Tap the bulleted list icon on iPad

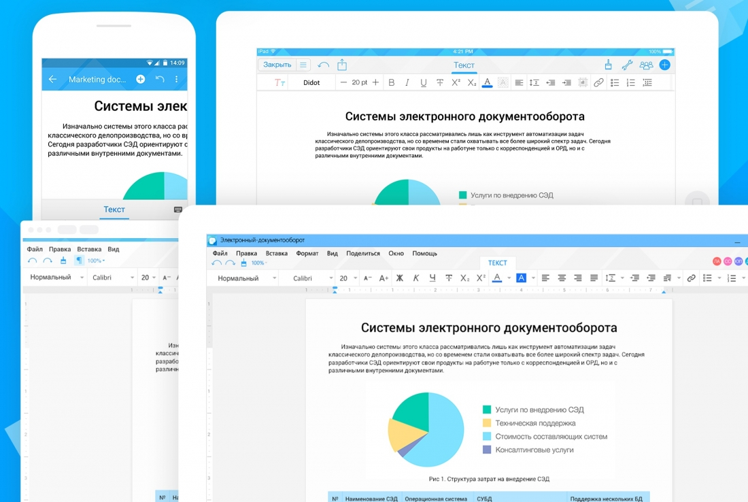[x=615, y=82]
